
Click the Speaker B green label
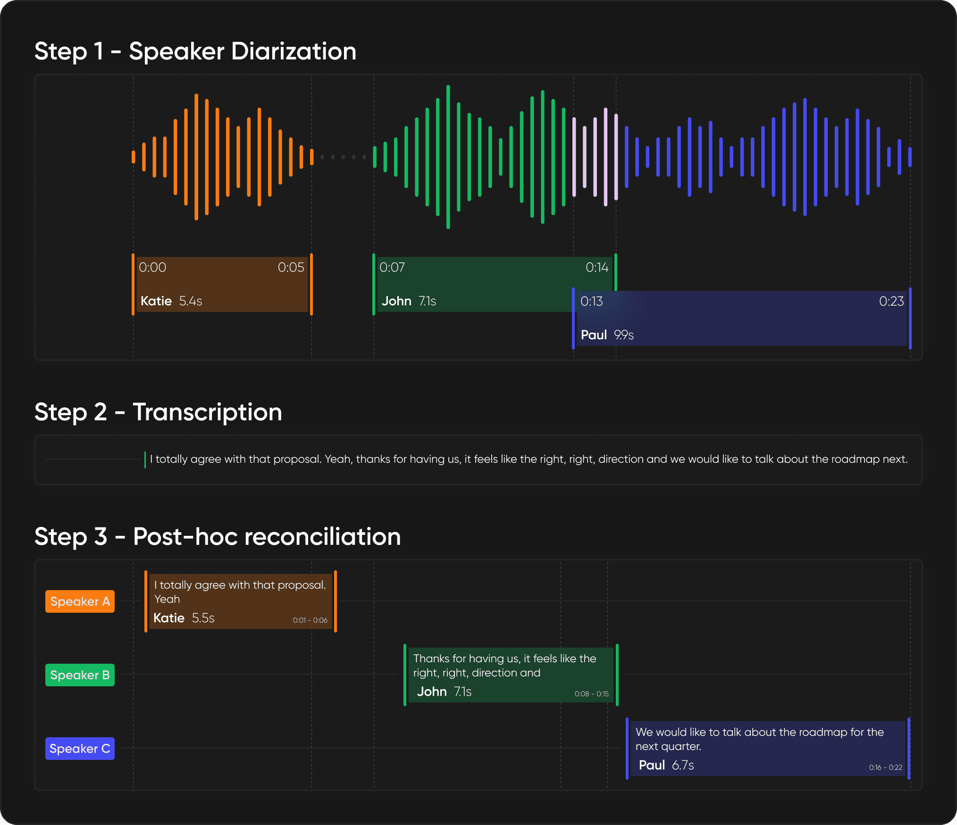click(x=80, y=675)
